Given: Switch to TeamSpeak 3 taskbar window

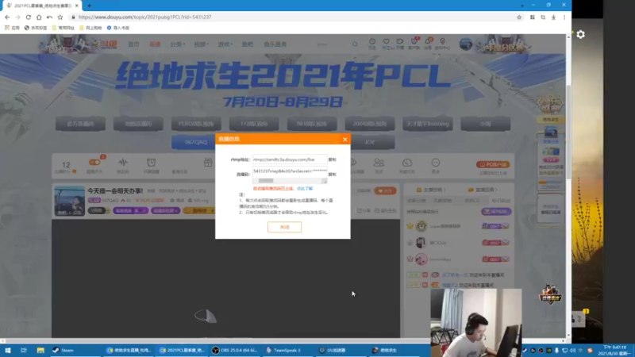Looking at the screenshot, I should 283,350.
